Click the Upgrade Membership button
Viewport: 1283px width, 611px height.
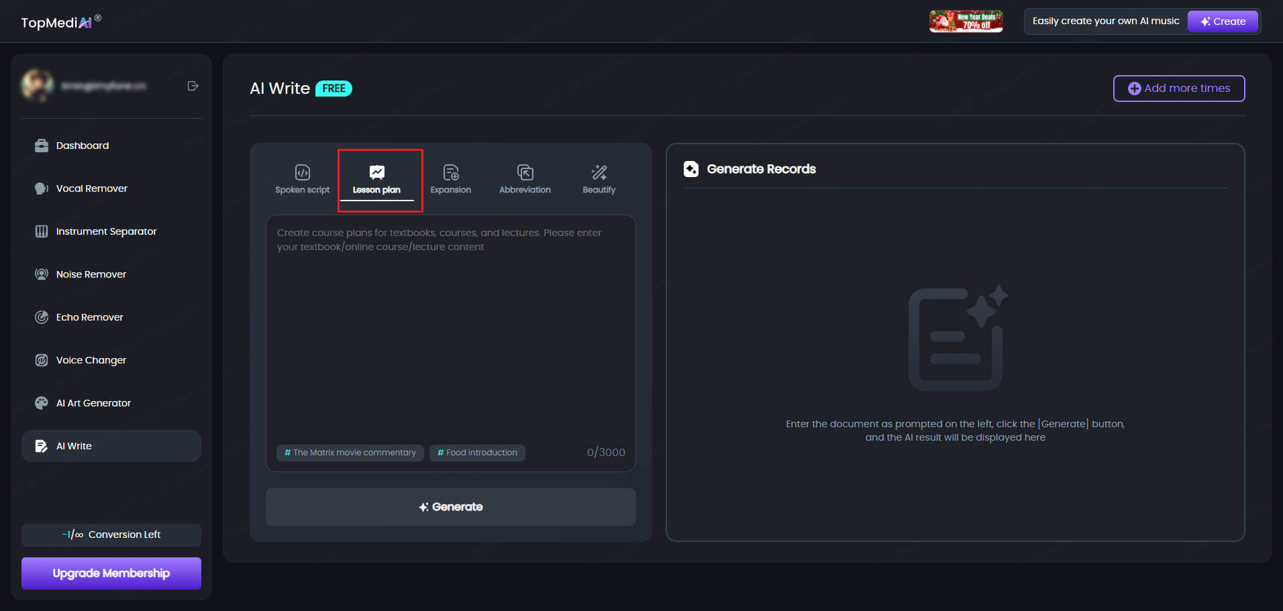pyautogui.click(x=111, y=573)
